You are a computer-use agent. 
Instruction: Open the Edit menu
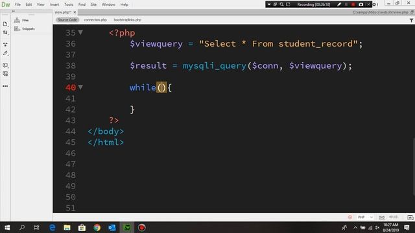pyautogui.click(x=29, y=5)
